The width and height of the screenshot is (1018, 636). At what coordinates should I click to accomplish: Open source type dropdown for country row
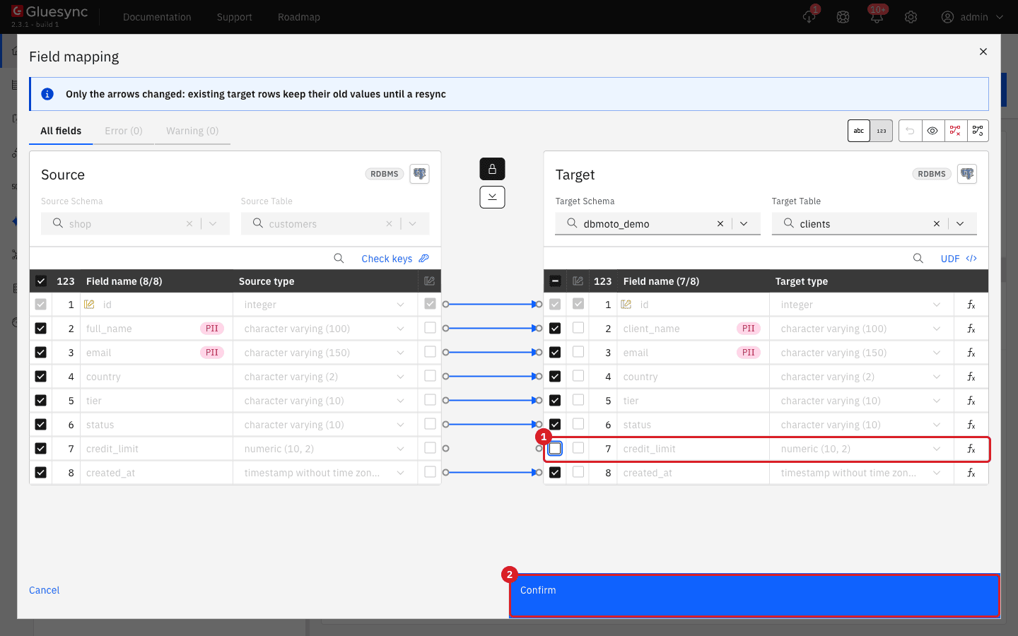[400, 377]
